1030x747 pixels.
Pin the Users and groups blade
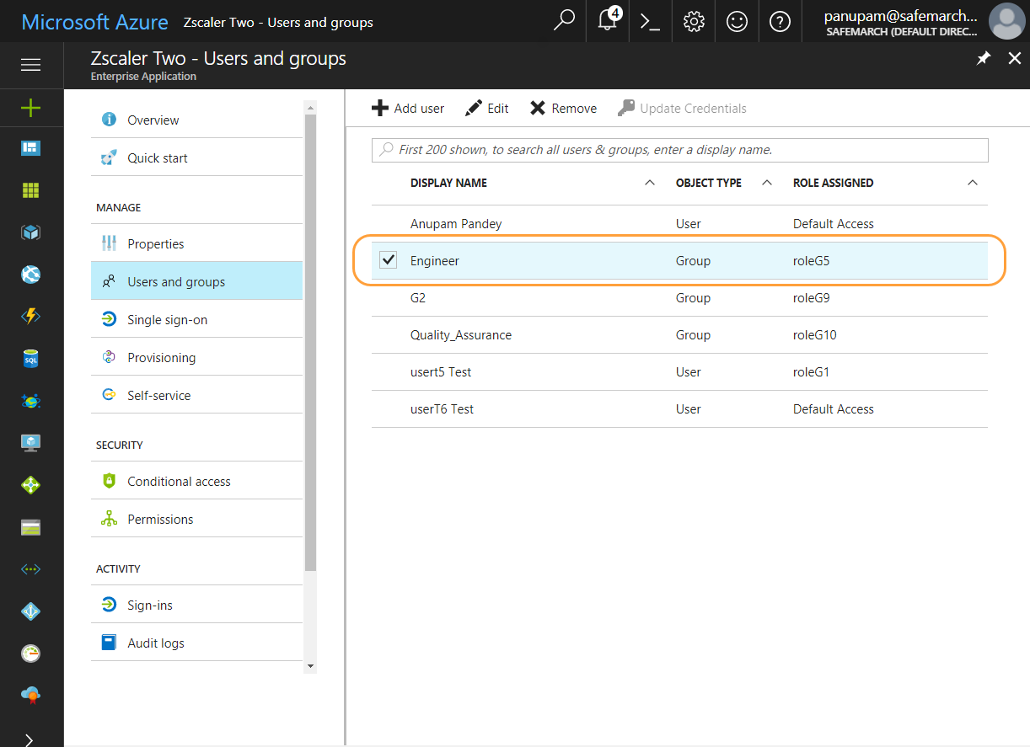[x=983, y=58]
